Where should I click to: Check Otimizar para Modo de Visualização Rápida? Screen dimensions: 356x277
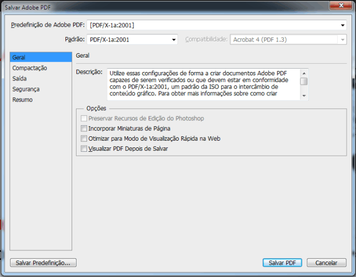[84, 138]
